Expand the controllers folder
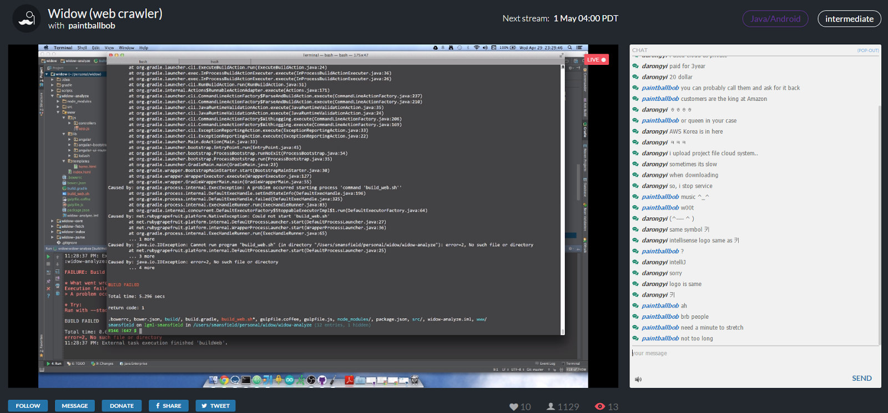 tap(69, 123)
